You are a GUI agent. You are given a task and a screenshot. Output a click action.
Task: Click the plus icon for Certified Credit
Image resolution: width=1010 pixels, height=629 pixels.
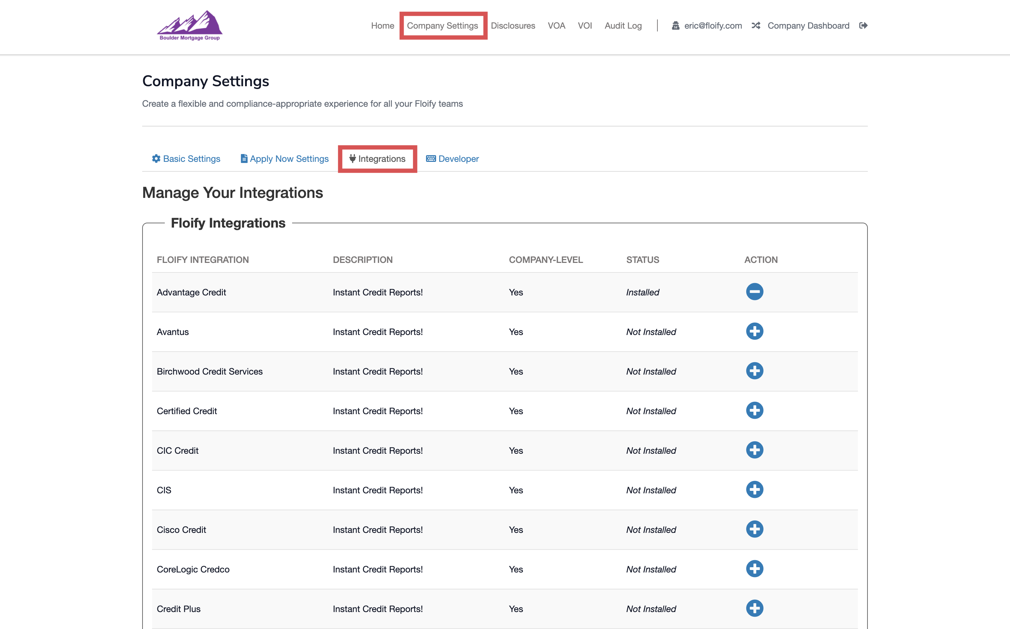754,410
